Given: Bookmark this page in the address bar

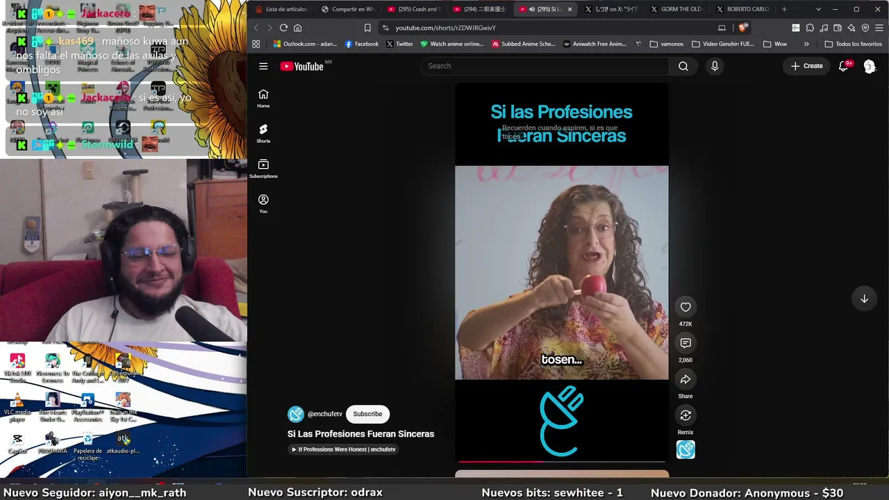Looking at the screenshot, I should coord(367,28).
